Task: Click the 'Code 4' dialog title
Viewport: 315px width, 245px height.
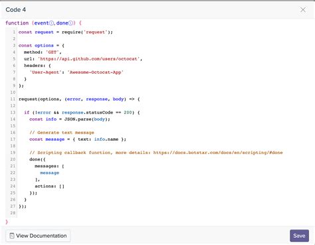Action: coord(16,10)
